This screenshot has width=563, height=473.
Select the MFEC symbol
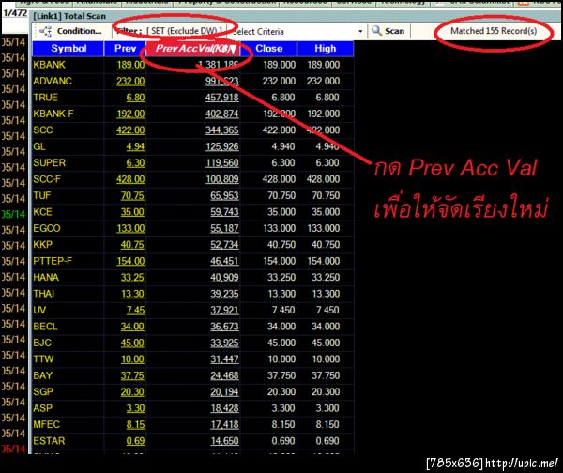pos(46,424)
